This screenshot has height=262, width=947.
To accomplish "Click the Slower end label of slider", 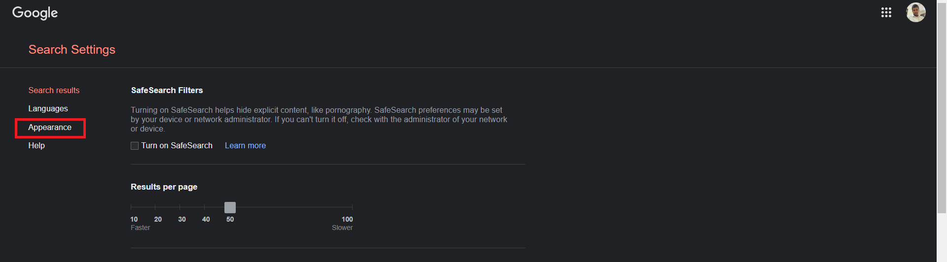I will [342, 228].
